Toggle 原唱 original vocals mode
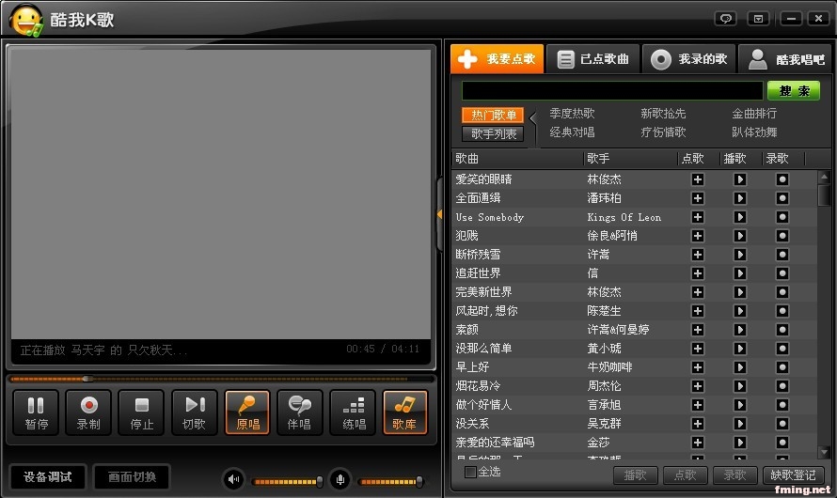 click(x=247, y=412)
